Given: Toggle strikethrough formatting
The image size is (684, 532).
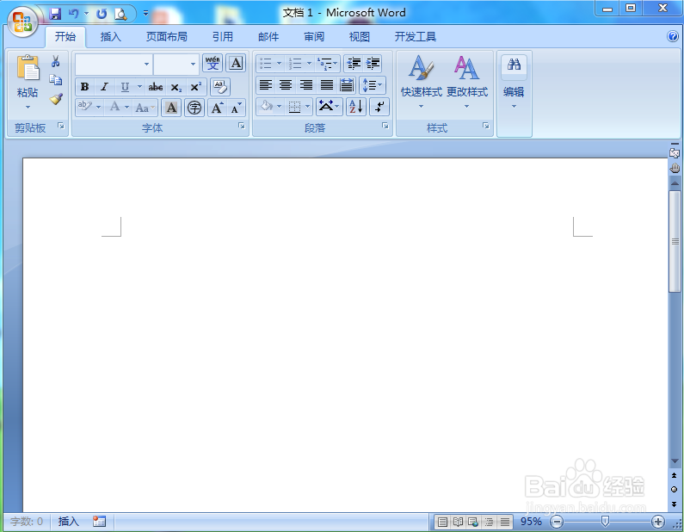Looking at the screenshot, I should [155, 87].
